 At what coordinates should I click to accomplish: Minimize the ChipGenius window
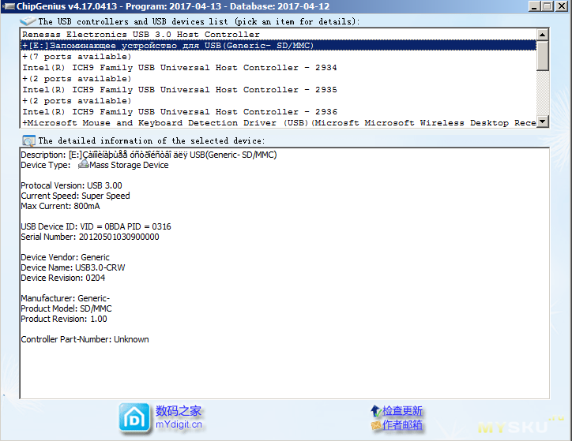click(534, 6)
